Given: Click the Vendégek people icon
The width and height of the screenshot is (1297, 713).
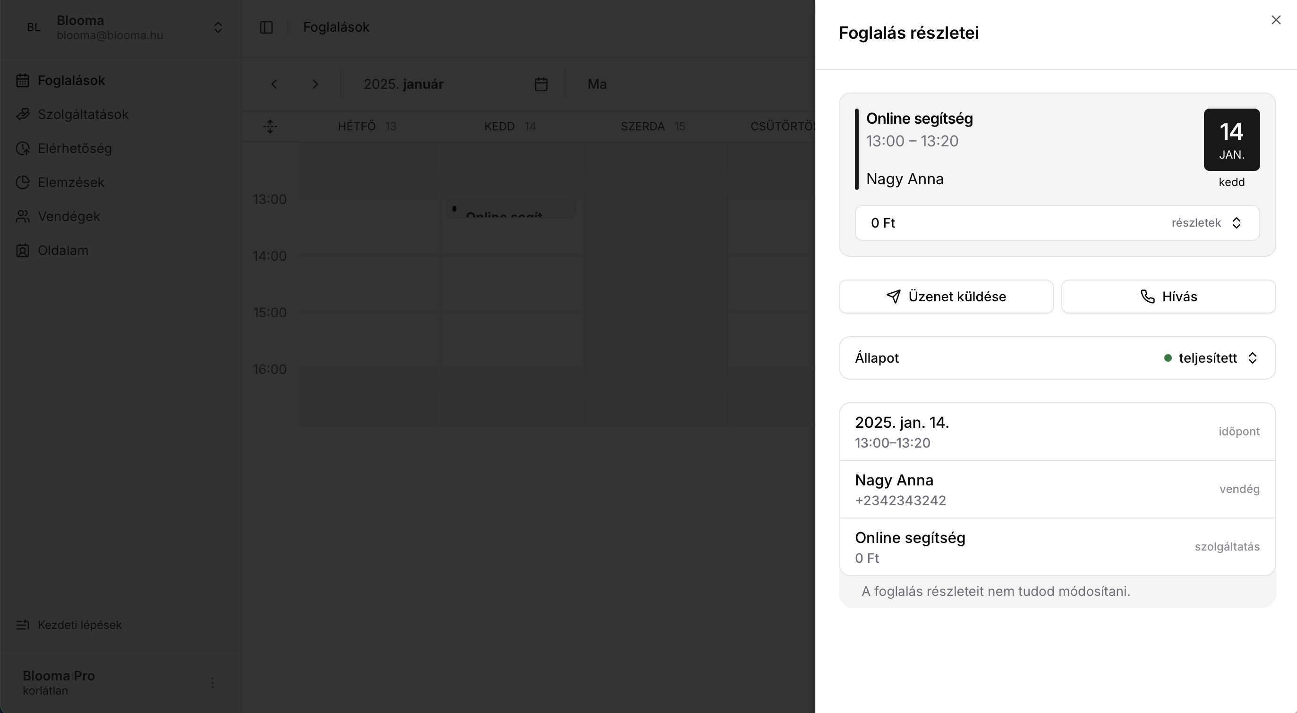Looking at the screenshot, I should (x=23, y=216).
